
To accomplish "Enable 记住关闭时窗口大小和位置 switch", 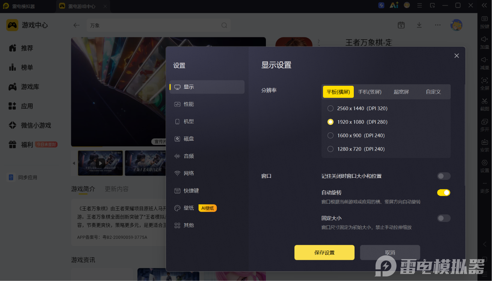I will click(444, 176).
